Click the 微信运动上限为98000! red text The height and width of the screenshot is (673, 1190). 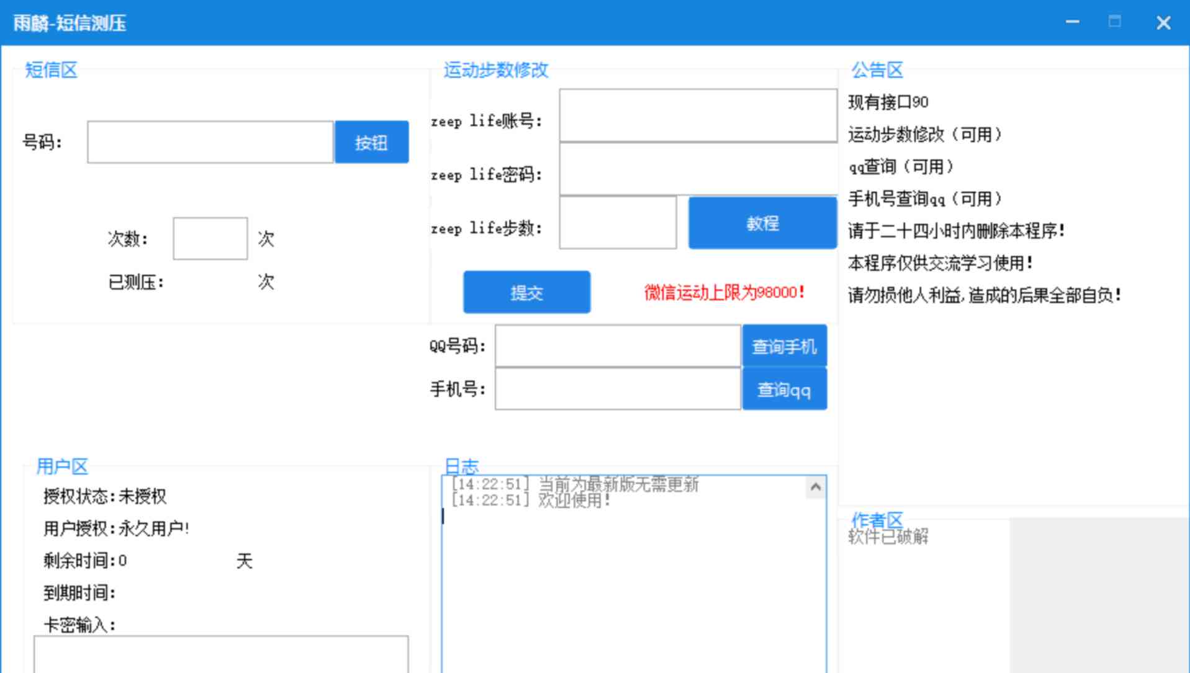pos(724,292)
